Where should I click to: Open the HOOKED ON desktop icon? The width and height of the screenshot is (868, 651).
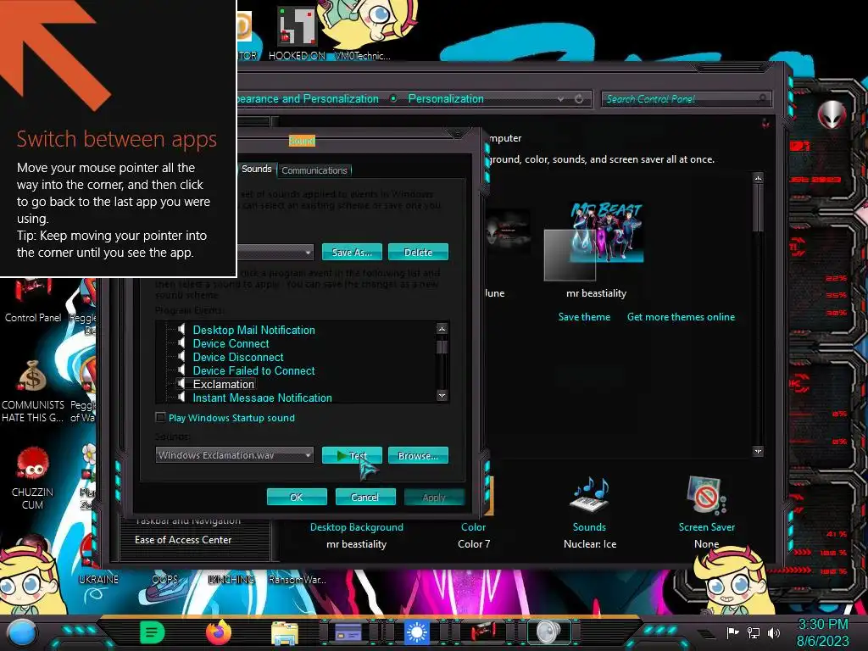point(297,32)
